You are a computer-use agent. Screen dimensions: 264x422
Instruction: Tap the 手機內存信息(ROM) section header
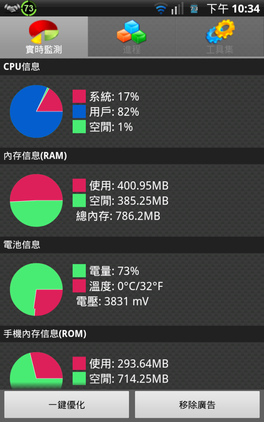coord(132,334)
